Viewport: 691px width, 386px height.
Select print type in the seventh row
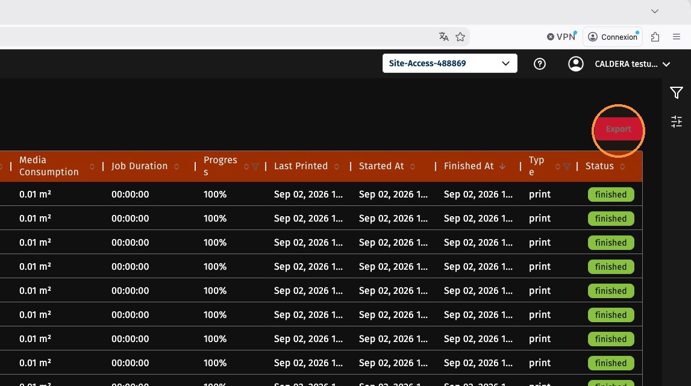540,339
